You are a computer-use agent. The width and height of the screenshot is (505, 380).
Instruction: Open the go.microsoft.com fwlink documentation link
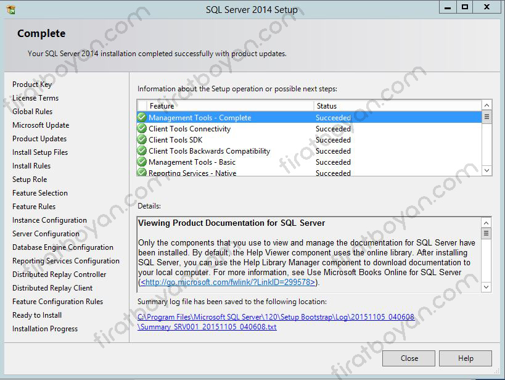(x=228, y=282)
